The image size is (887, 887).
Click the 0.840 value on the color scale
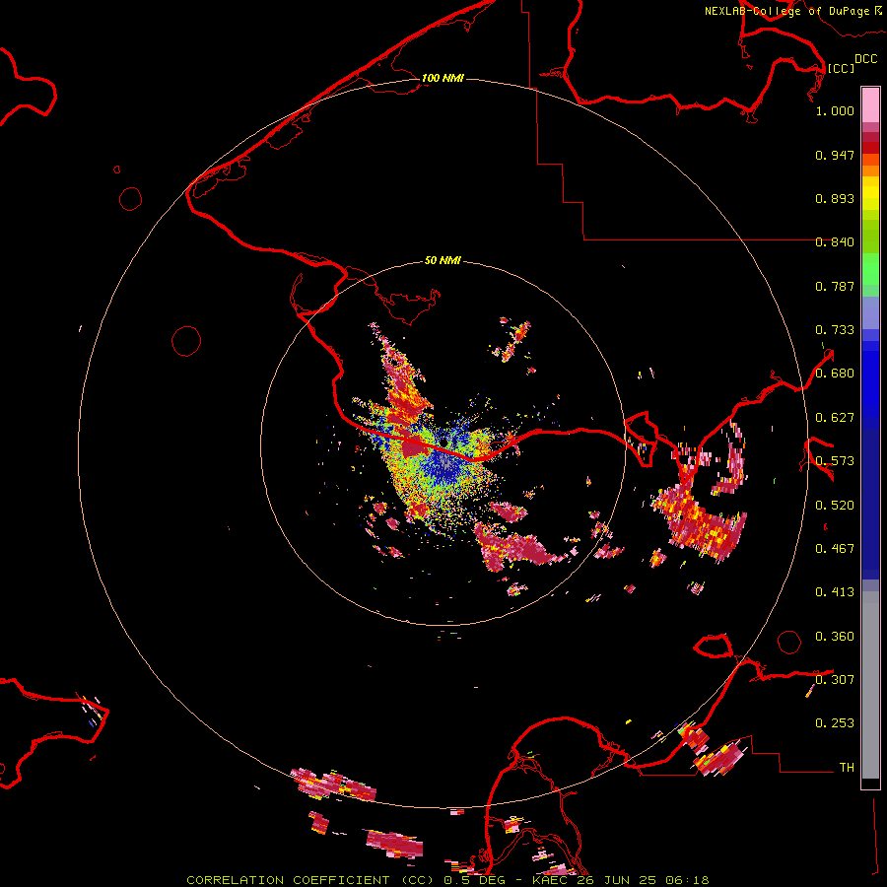tap(835, 242)
